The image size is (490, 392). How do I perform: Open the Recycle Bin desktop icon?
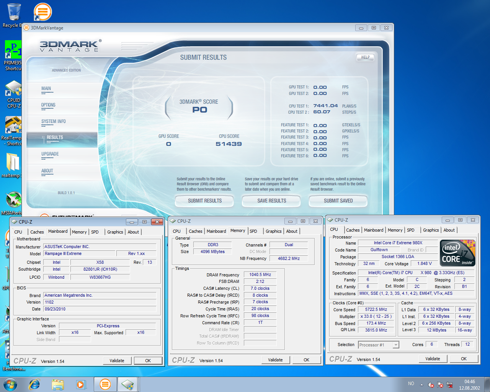(x=14, y=15)
